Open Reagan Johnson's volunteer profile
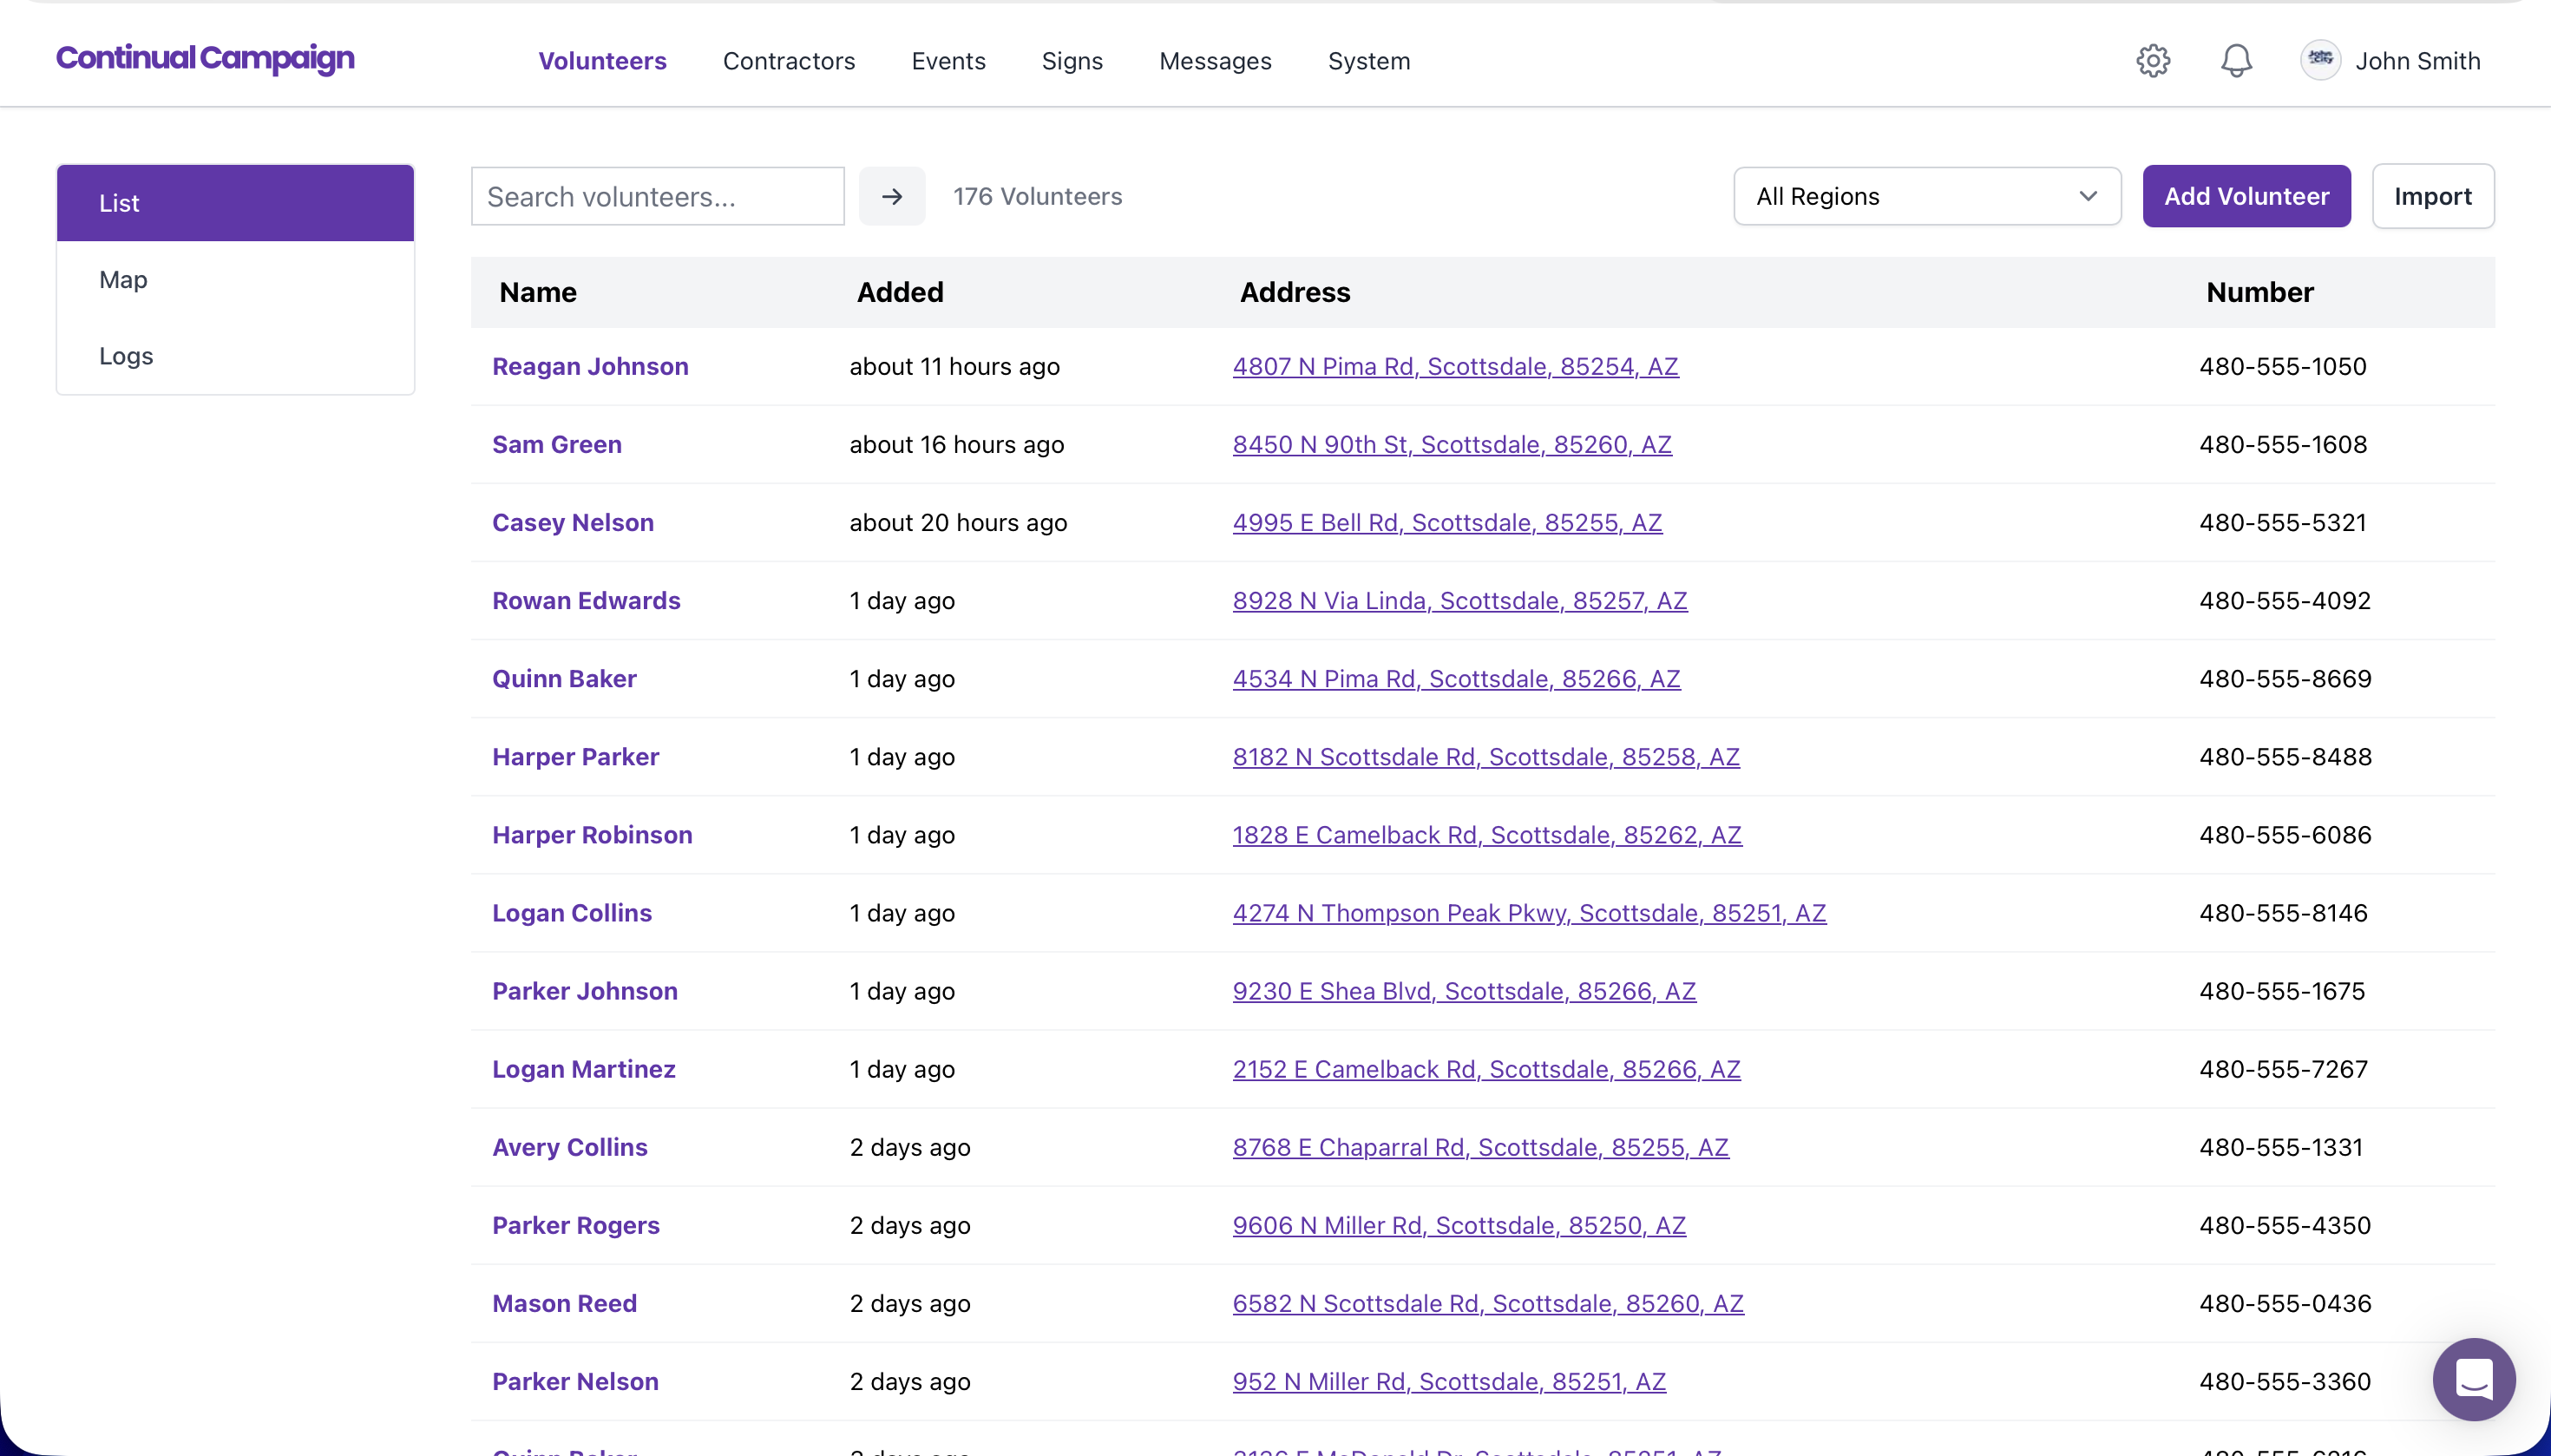The height and width of the screenshot is (1456, 2551). (x=590, y=367)
